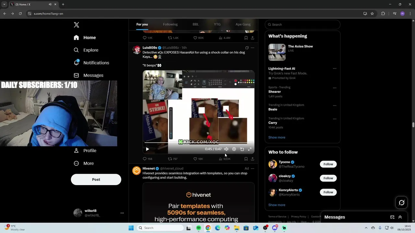Viewport: 415px width, 233px height.
Task: Open Discord from the taskbar
Action: (x=275, y=228)
